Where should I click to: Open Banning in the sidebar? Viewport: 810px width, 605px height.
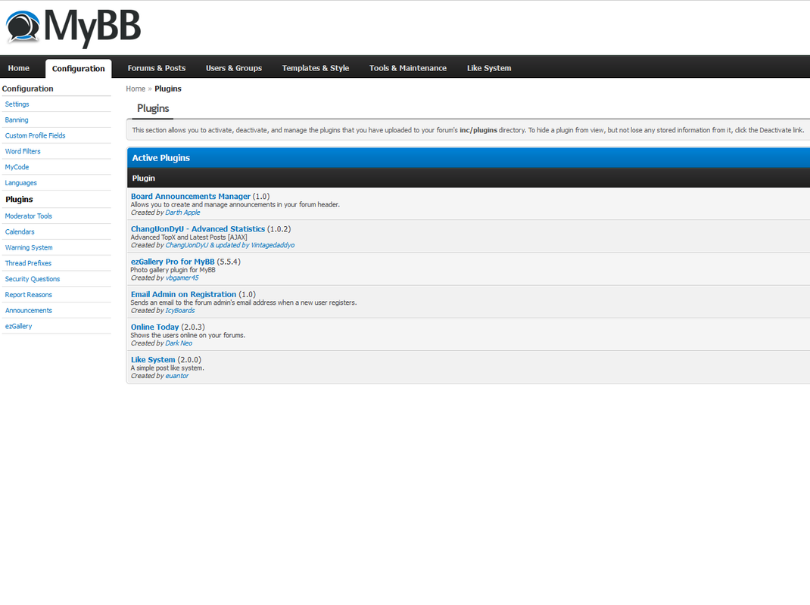(x=17, y=119)
